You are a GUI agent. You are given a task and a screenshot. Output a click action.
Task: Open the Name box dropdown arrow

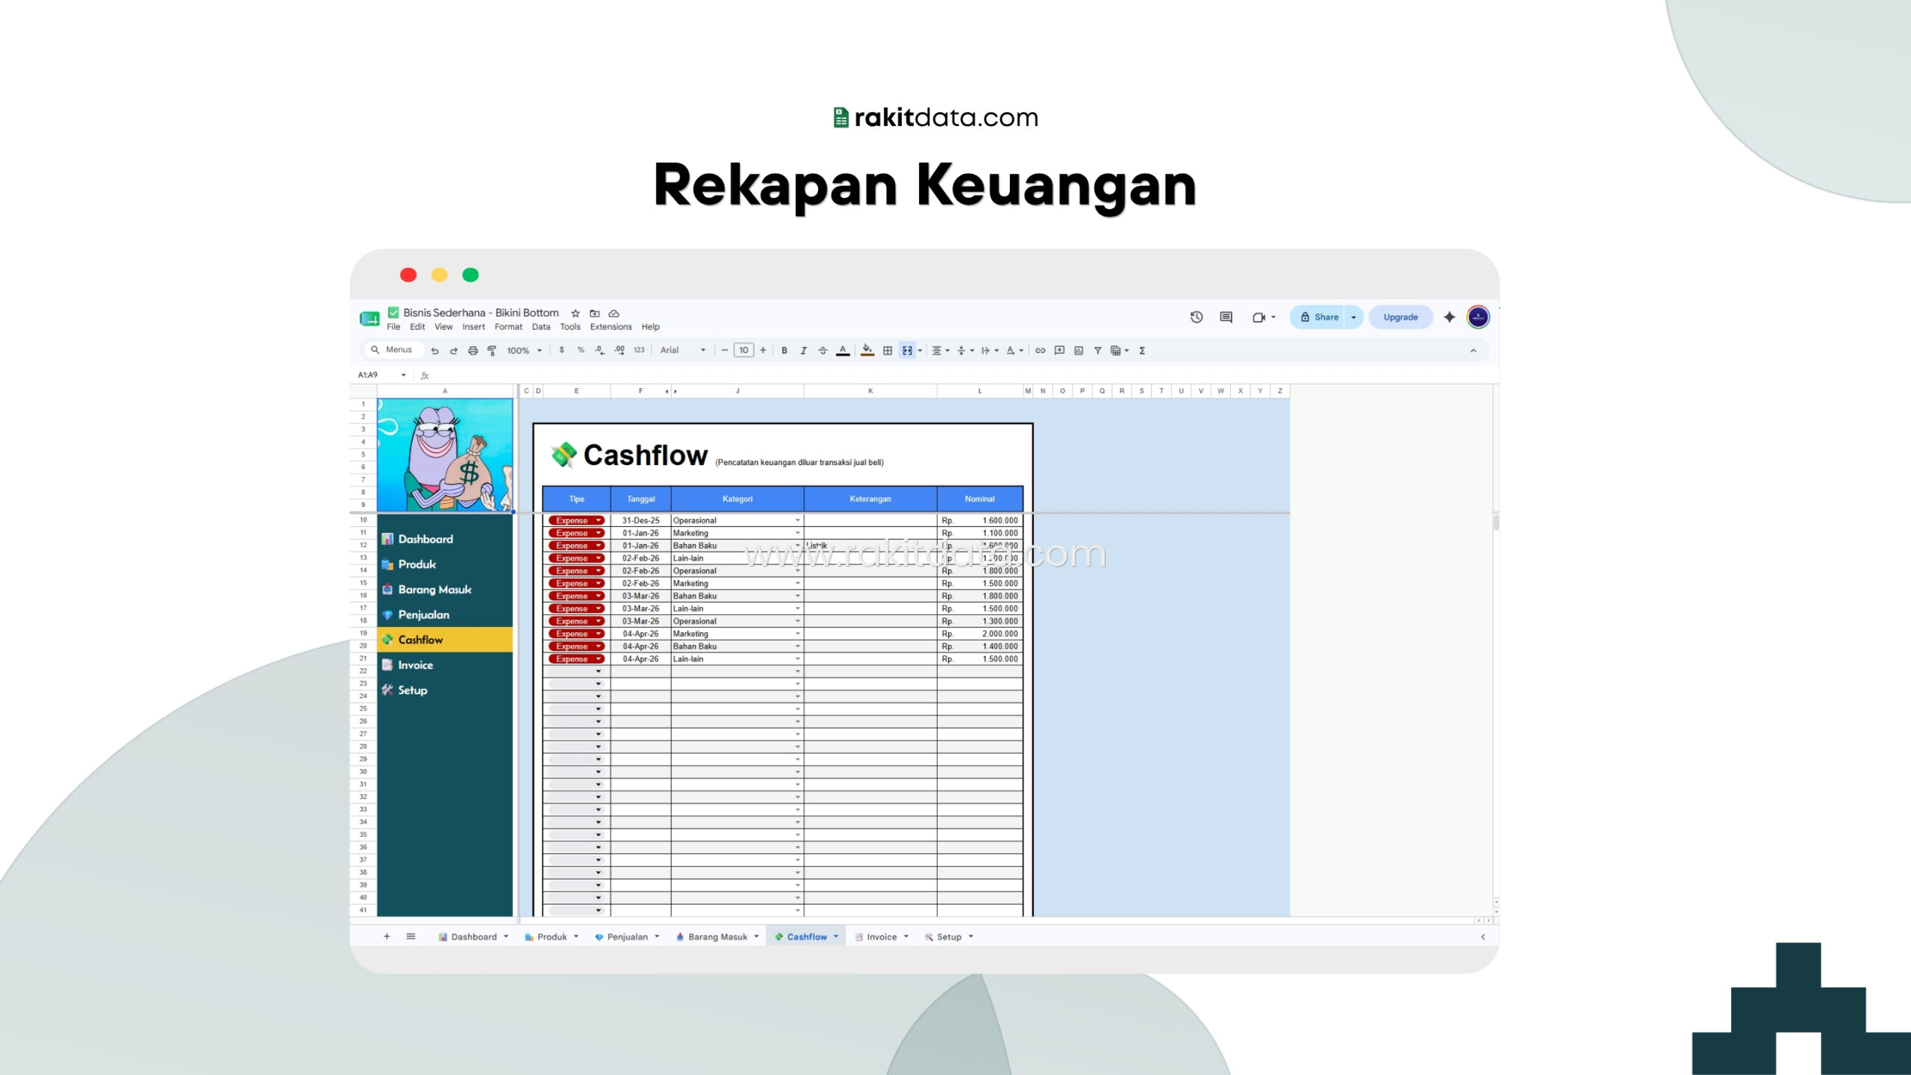pos(404,375)
